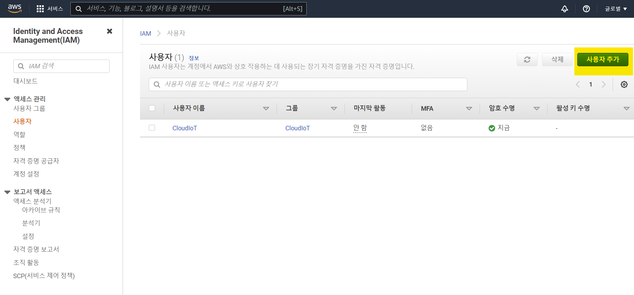Select all users with header checkbox

click(x=152, y=108)
